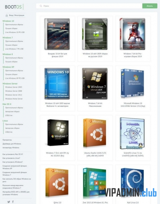Click the magnifier icon in search bar

pos(41,6)
